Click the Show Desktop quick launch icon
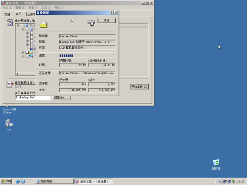 coord(23,182)
